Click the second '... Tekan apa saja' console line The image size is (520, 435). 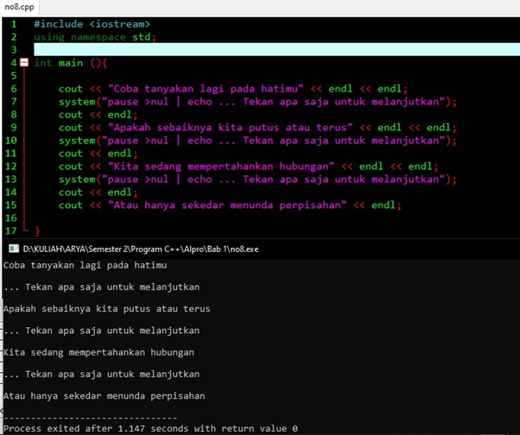pos(102,331)
